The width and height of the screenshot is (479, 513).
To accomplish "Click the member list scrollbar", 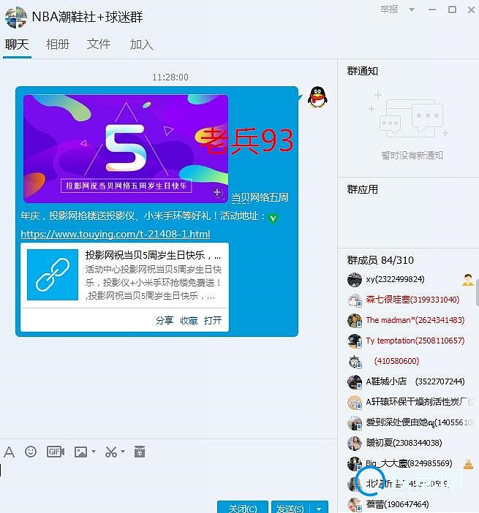I will pyautogui.click(x=477, y=292).
